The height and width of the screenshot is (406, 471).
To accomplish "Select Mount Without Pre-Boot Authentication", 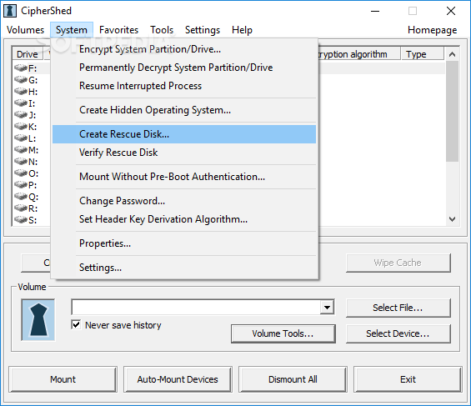I will coord(184,177).
